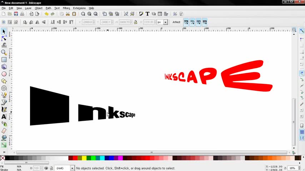Cut selection scissors icon

pos(68,14)
